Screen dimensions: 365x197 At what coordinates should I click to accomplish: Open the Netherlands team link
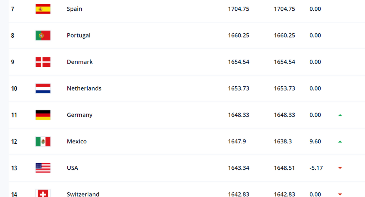pyautogui.click(x=84, y=88)
